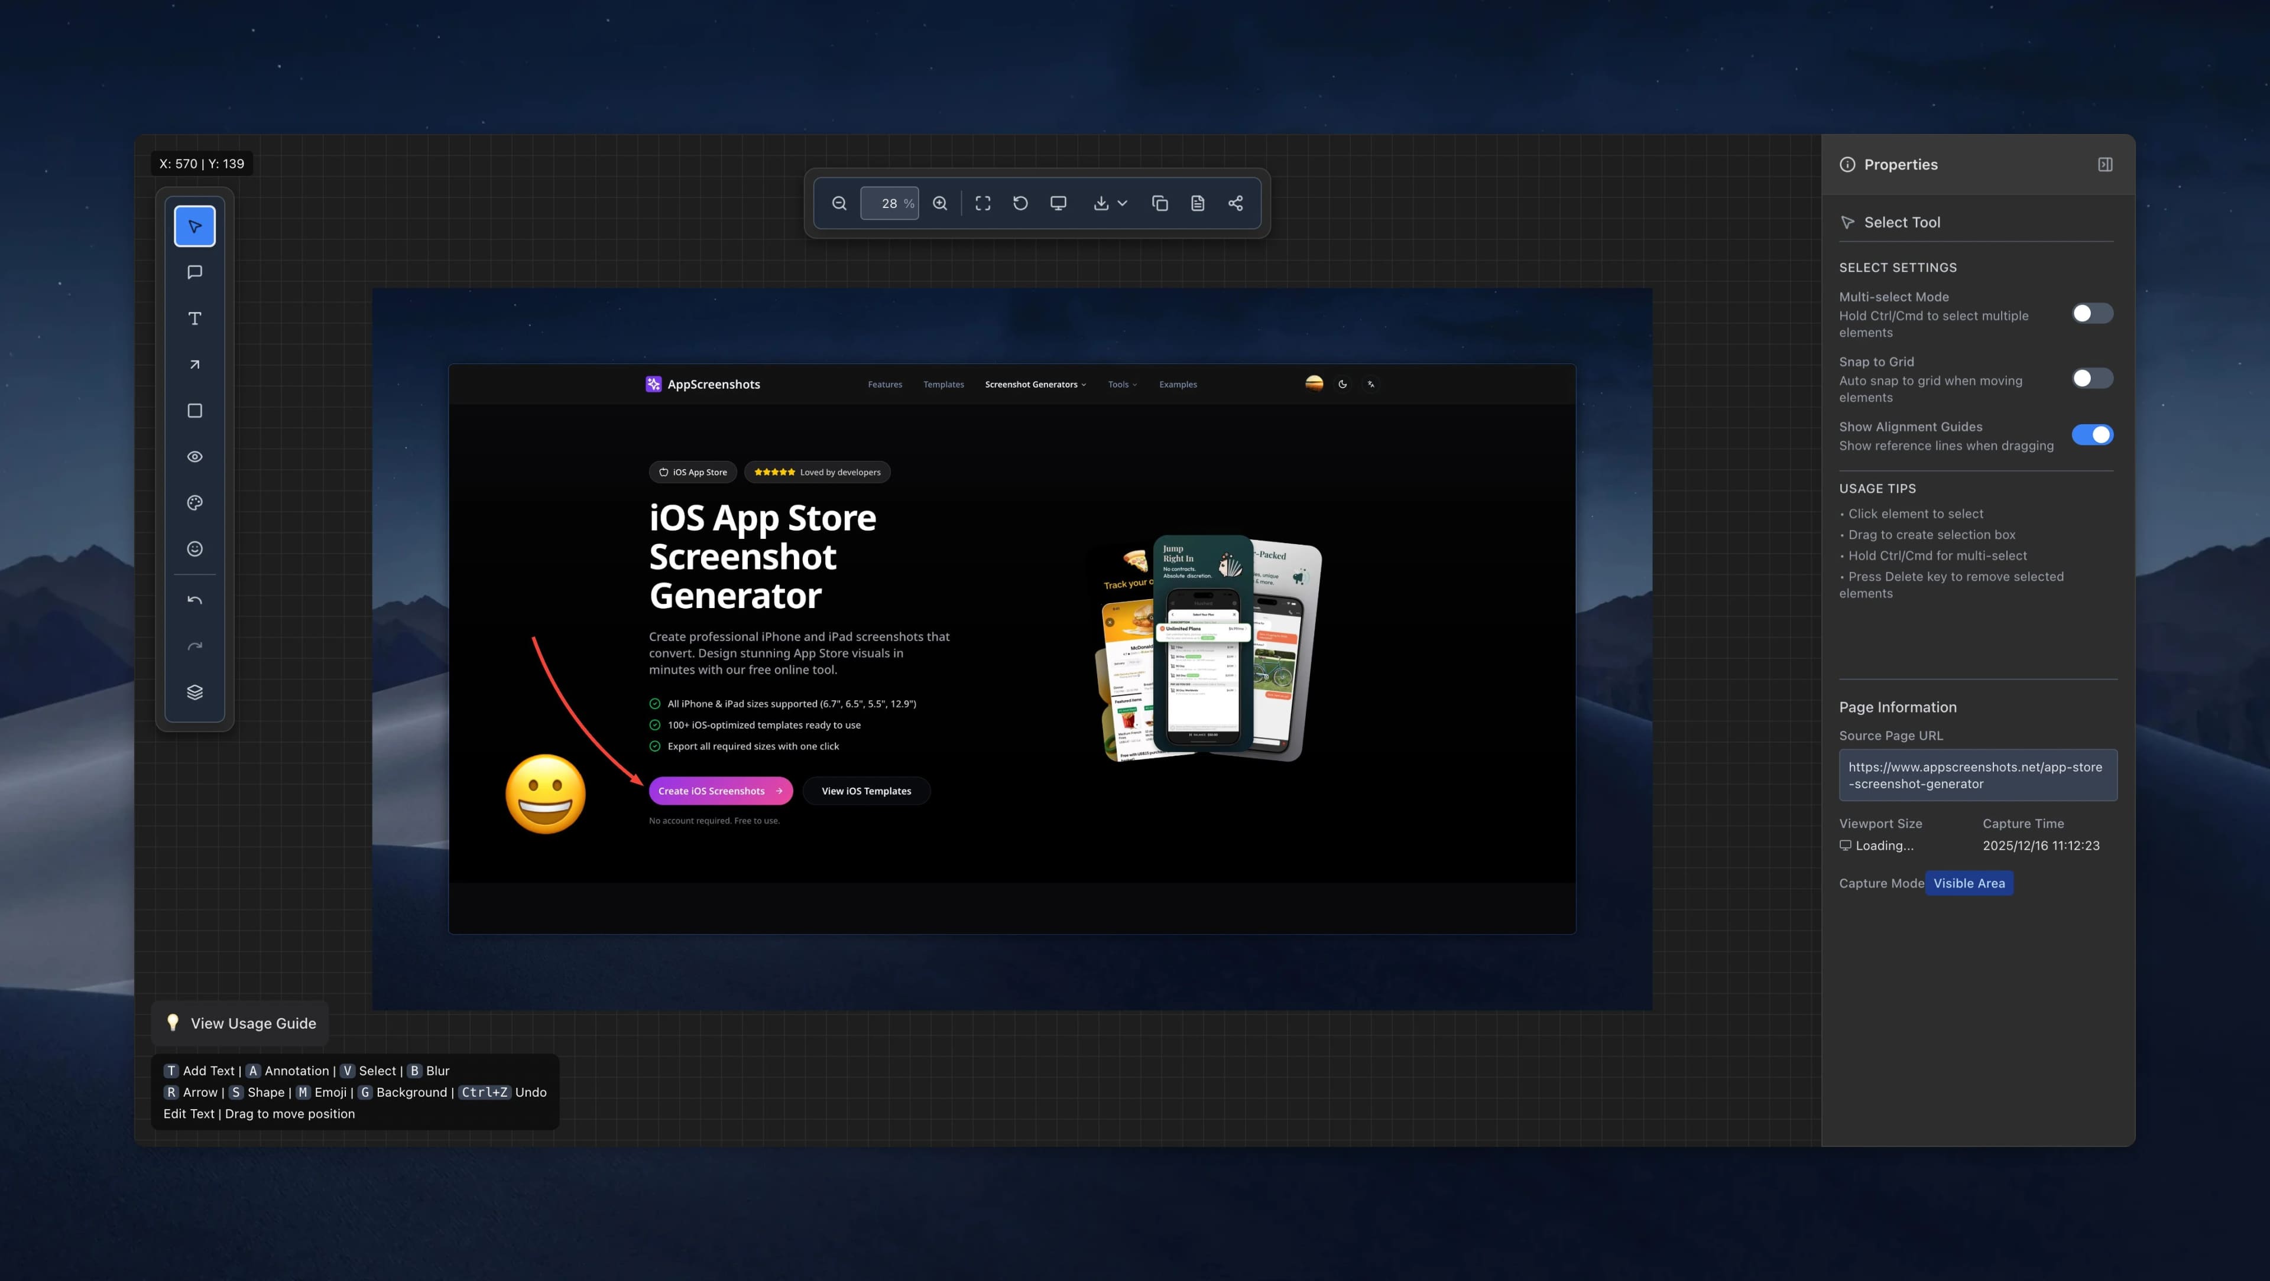The height and width of the screenshot is (1281, 2270).
Task: Click the capture time 2025/12/16 11:12:23
Action: pos(2041,846)
